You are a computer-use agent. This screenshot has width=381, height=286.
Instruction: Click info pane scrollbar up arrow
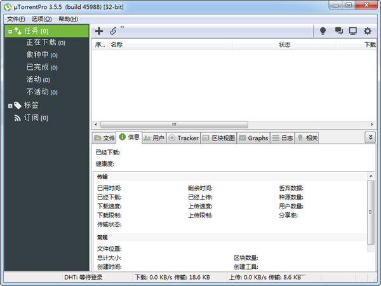371,175
